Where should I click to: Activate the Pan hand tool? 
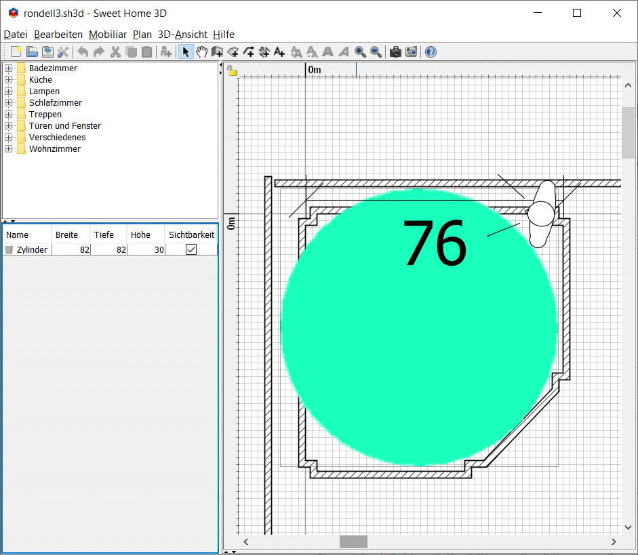(x=201, y=52)
